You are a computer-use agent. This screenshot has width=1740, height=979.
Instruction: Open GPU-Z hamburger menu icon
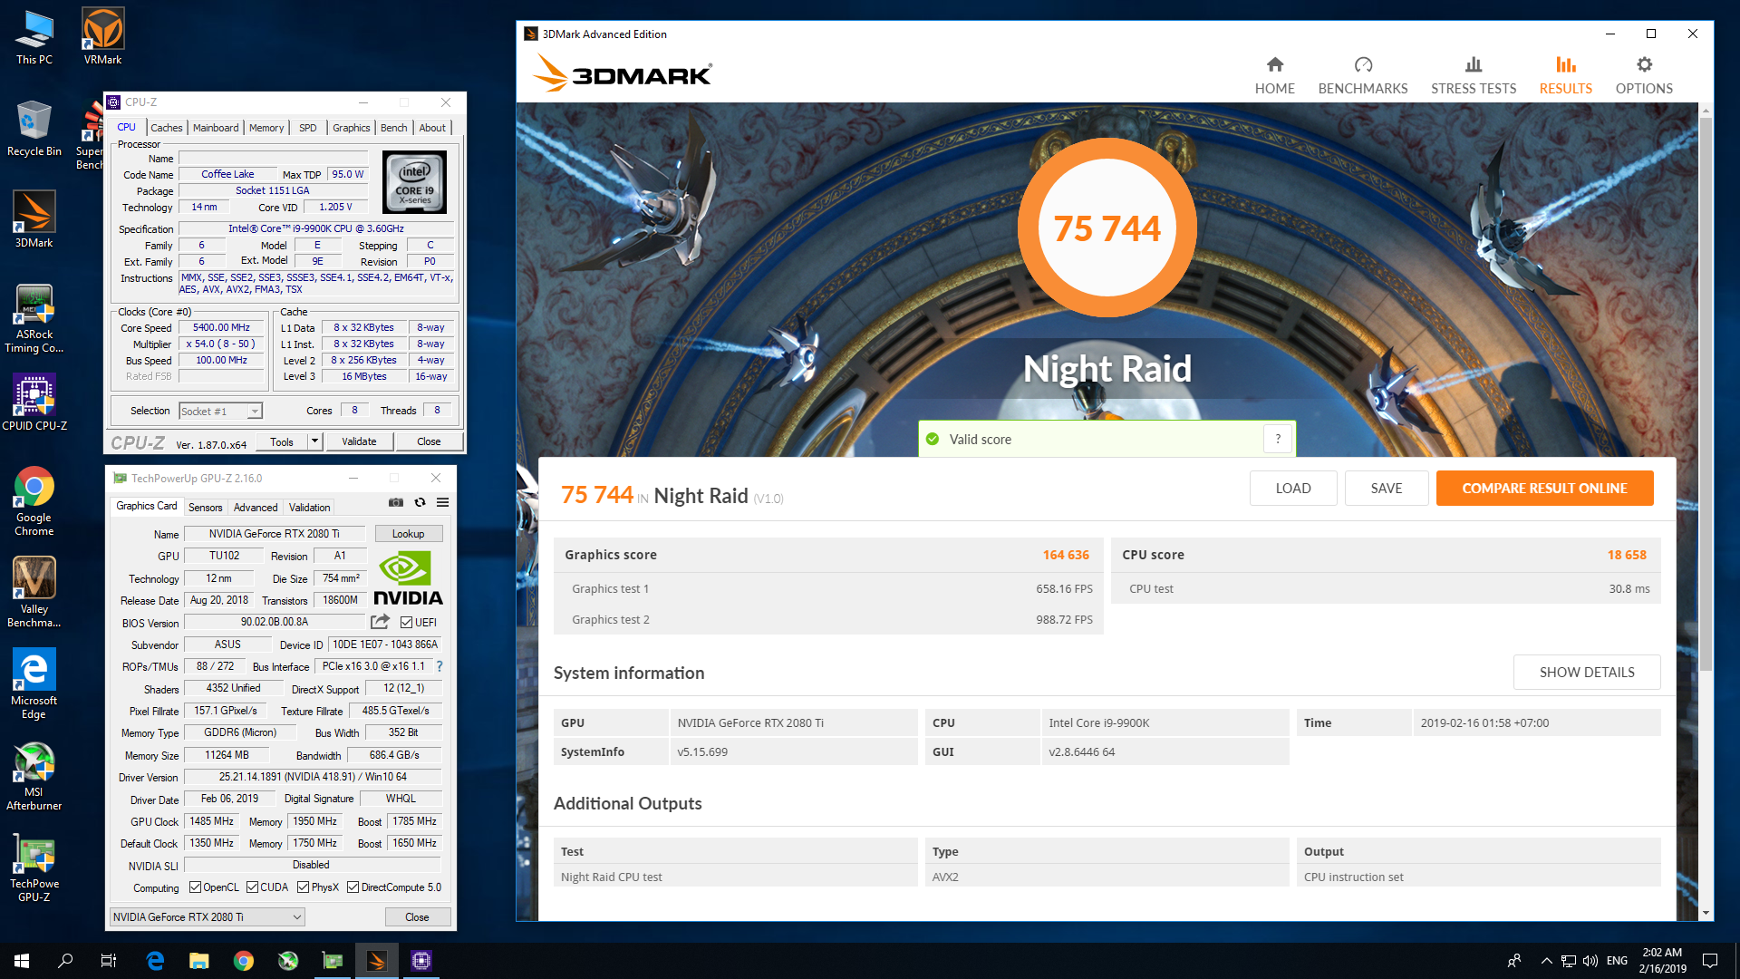(x=442, y=502)
